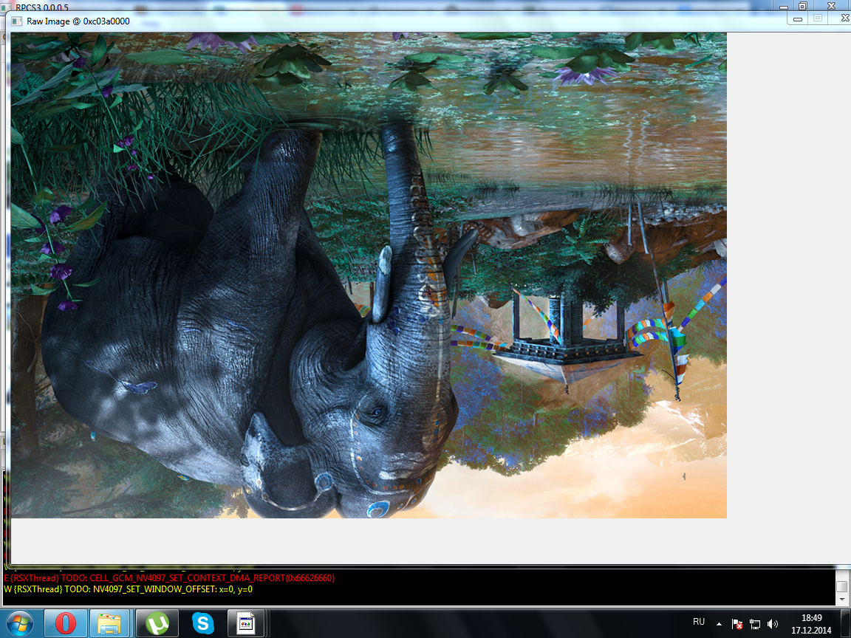Minimize the Raw Image window
Viewport: 851px width, 638px height.
(798, 18)
